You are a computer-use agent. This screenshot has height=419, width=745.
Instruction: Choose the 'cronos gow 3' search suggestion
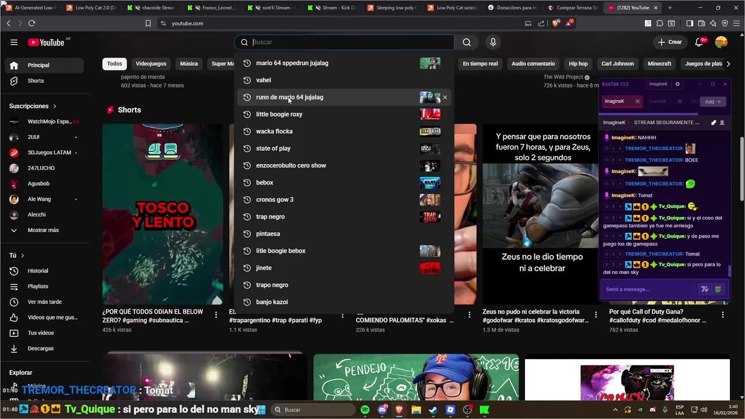[x=344, y=200]
